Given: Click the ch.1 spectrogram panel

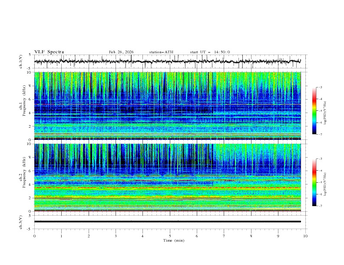Looking at the screenshot, I should (x=167, y=106).
